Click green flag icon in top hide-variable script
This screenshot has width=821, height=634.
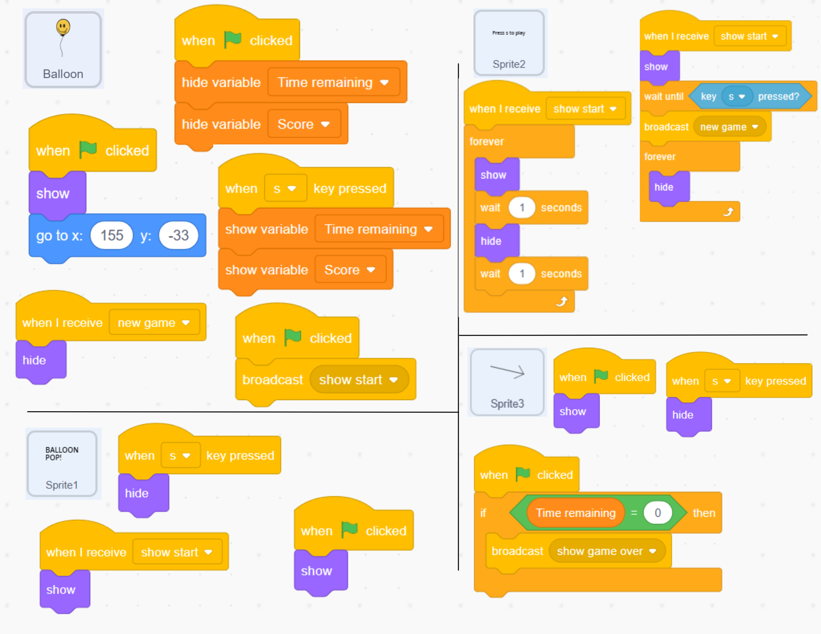coord(233,39)
